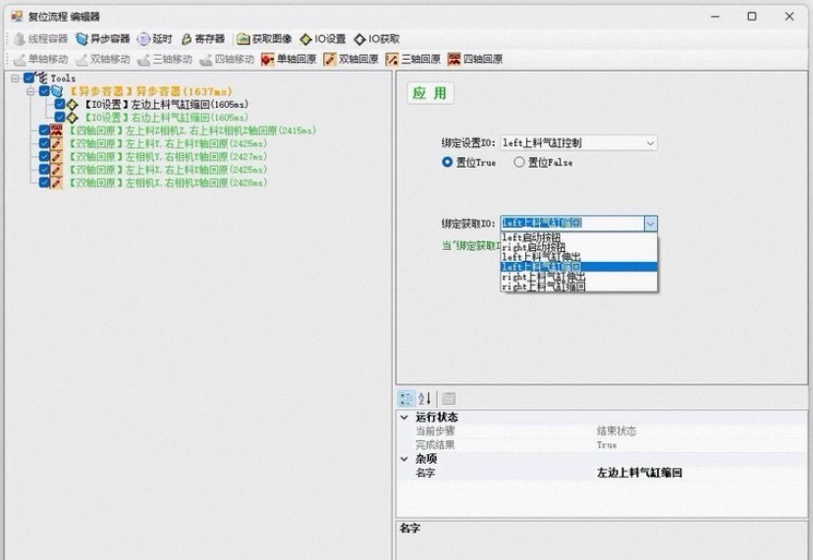The image size is (813, 560).
Task: Uncheck the 异步容器 node checkbox
Action: tap(44, 91)
